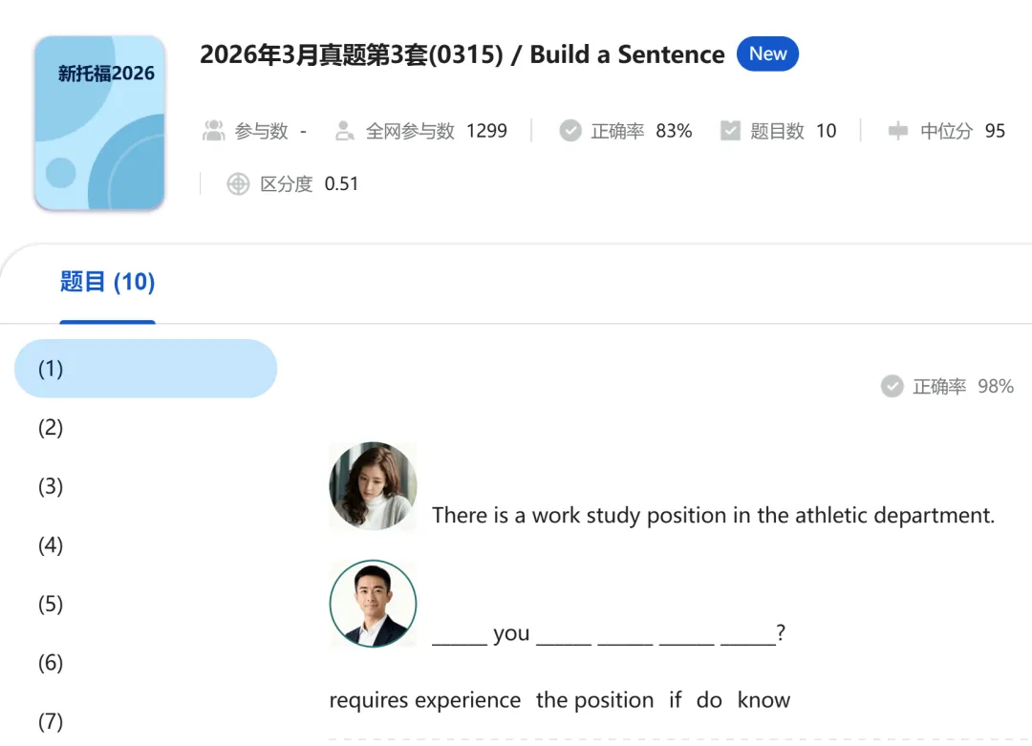
Task: Switch to the 题目 (10) tab
Action: pyautogui.click(x=107, y=282)
